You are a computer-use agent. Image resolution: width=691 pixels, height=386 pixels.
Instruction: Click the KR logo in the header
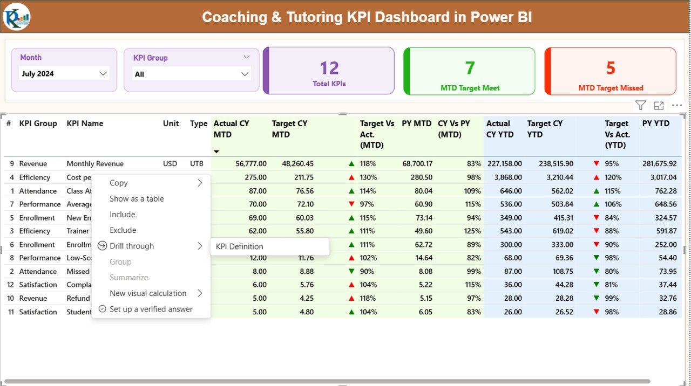point(16,16)
